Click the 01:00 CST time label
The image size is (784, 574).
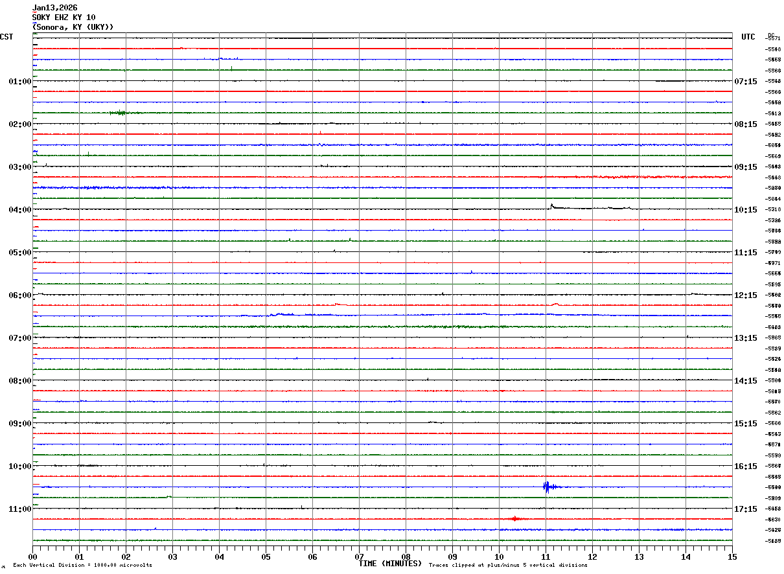19,82
